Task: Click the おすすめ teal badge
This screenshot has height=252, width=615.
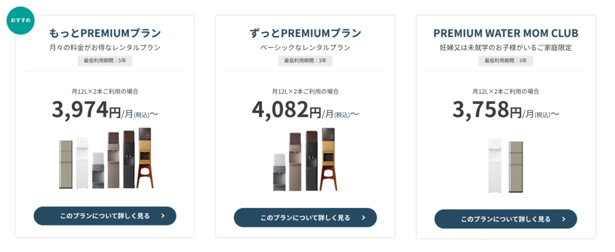Action: pos(20,20)
